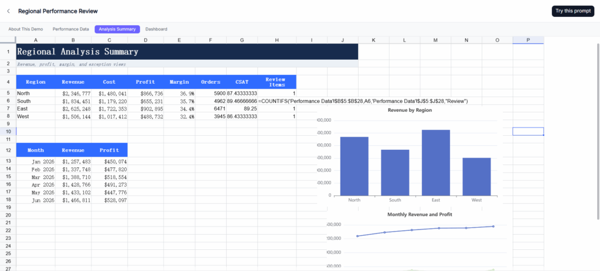Click the West bar in the chart
600x271 pixels.
[x=476, y=177]
